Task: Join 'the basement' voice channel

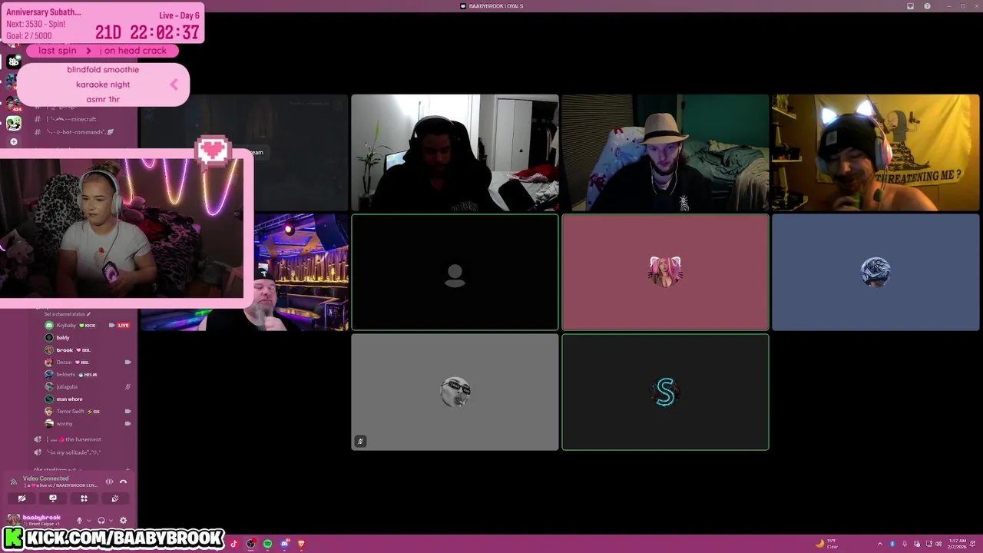Action: (83, 439)
